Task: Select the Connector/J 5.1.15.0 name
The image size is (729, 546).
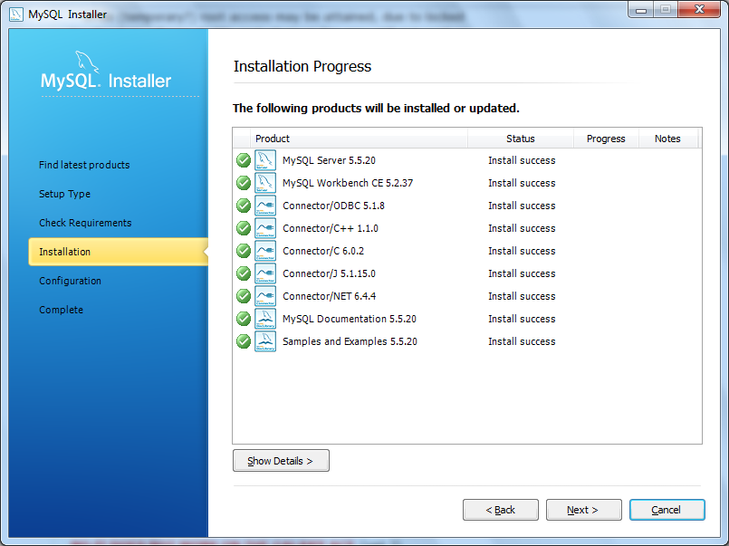Action: [x=329, y=273]
